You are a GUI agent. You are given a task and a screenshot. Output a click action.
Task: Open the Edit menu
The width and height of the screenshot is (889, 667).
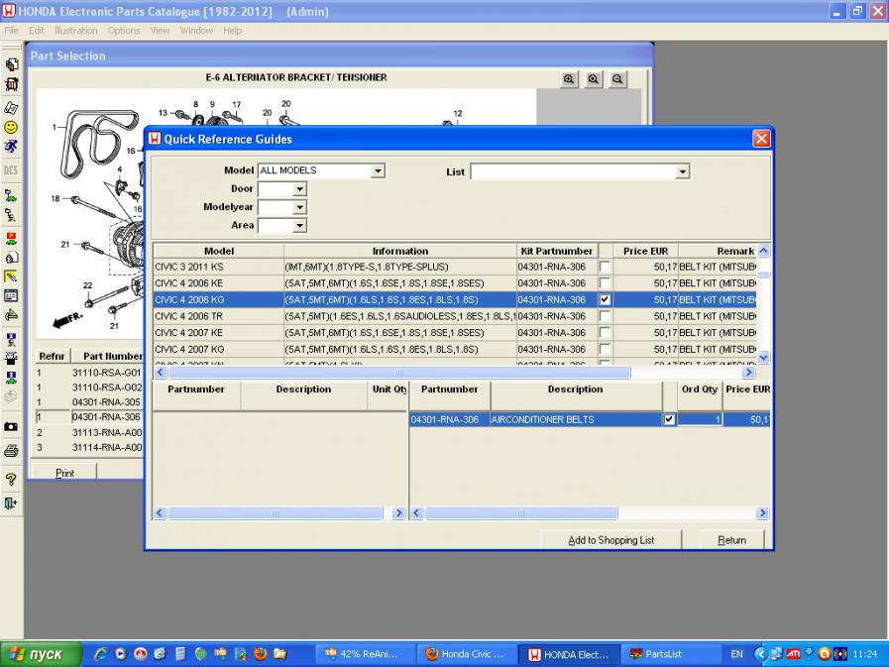(37, 31)
